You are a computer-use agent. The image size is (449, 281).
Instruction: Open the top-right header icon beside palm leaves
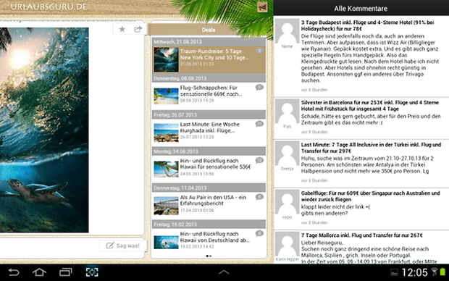point(262,7)
